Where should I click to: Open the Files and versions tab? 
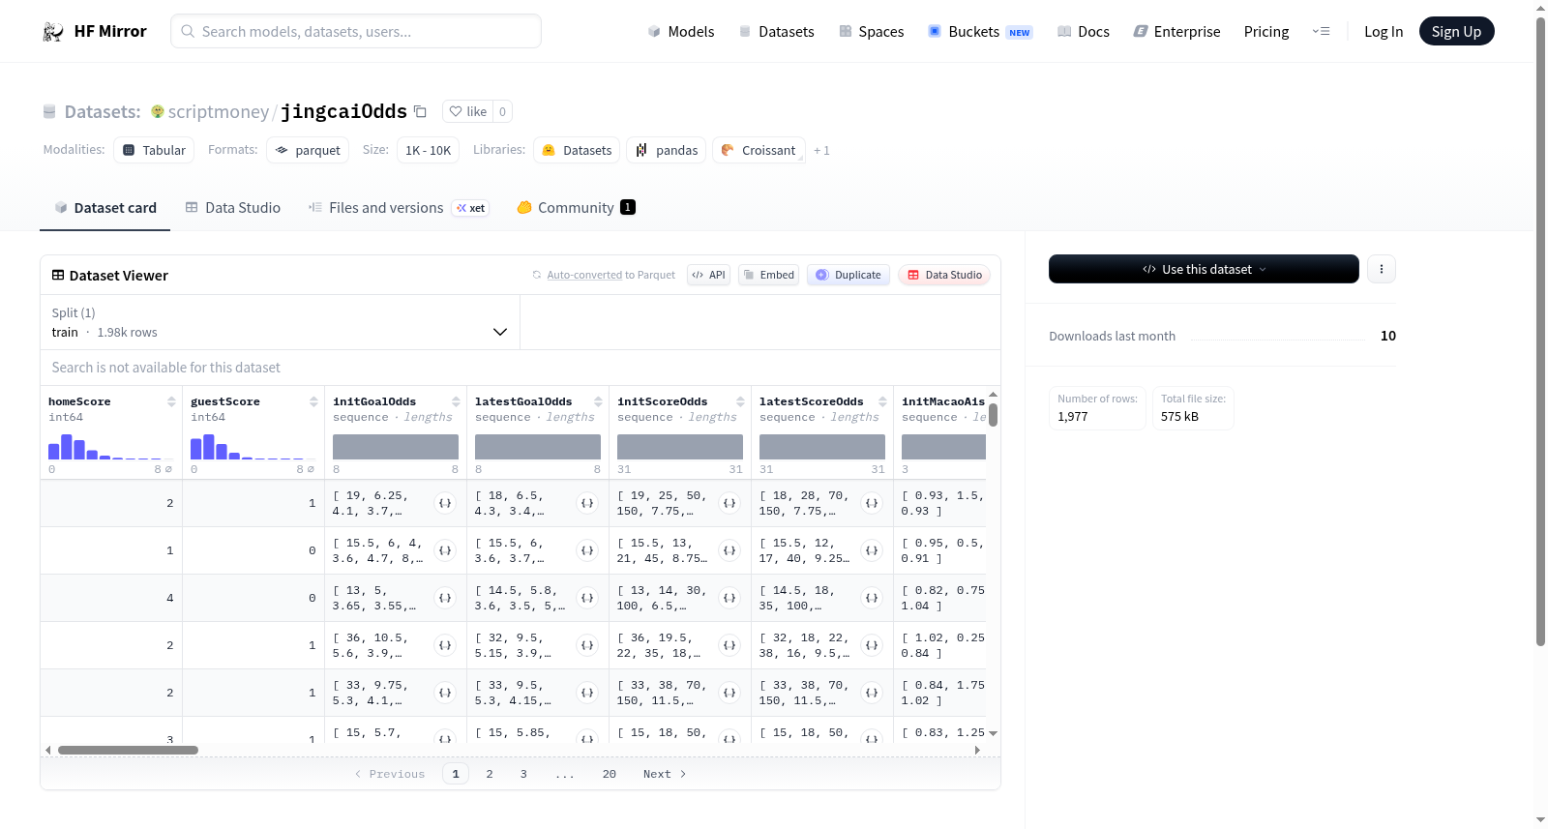coord(399,208)
